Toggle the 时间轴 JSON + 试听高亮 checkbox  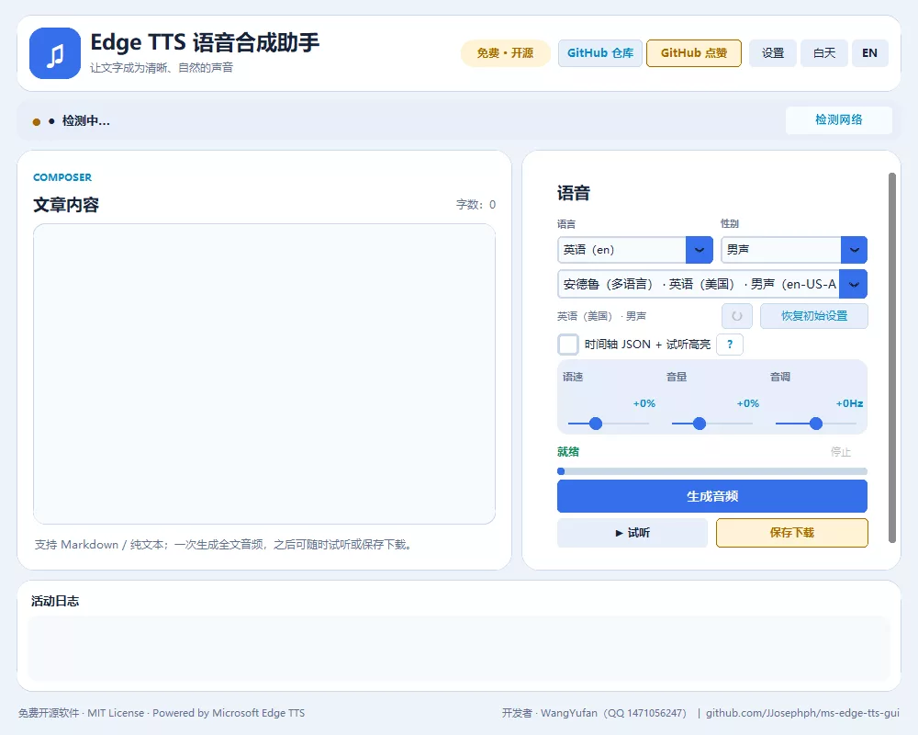pyautogui.click(x=568, y=344)
